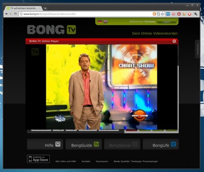The image size is (204, 172).
Task: Bookmark page with the star icon
Action: pyautogui.click(x=162, y=14)
